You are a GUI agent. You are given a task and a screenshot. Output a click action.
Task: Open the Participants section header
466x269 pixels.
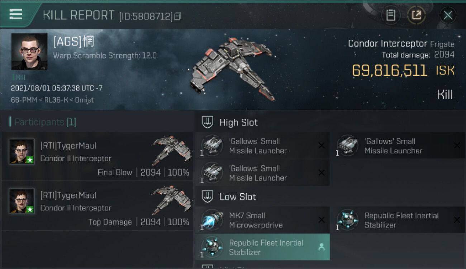45,122
